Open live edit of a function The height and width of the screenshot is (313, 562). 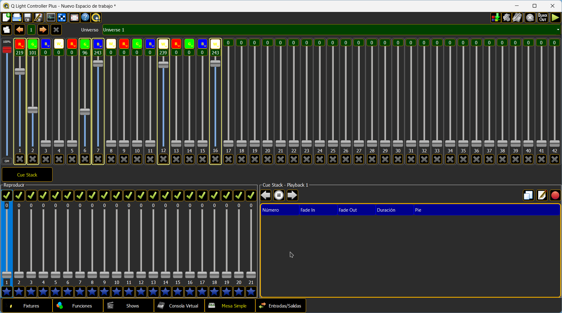point(506,17)
